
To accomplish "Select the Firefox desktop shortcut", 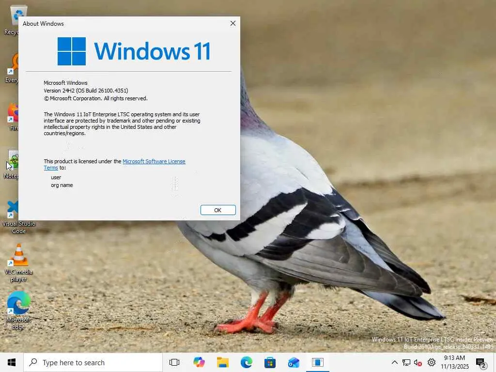I will (13, 116).
